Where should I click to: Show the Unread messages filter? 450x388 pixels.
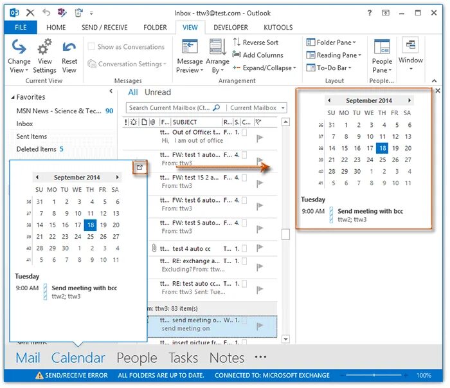coord(157,92)
